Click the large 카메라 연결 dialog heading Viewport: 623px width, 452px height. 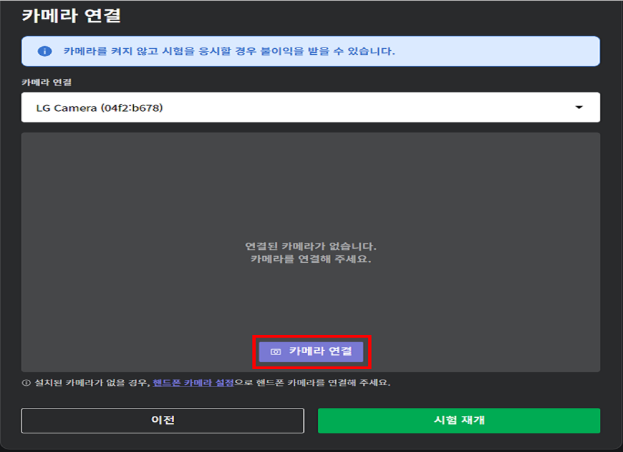tap(72, 15)
